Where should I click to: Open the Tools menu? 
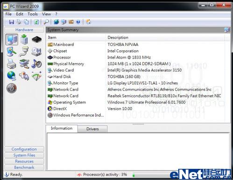pos(33,14)
